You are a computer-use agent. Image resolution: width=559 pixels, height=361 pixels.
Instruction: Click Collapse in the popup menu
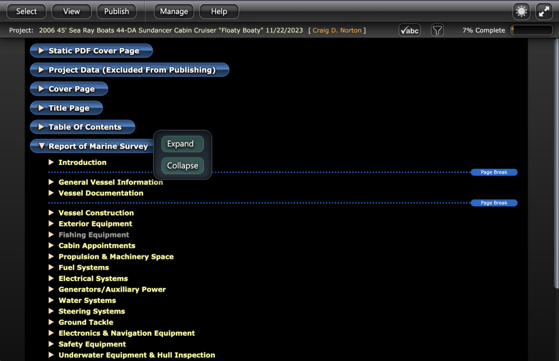coord(182,165)
